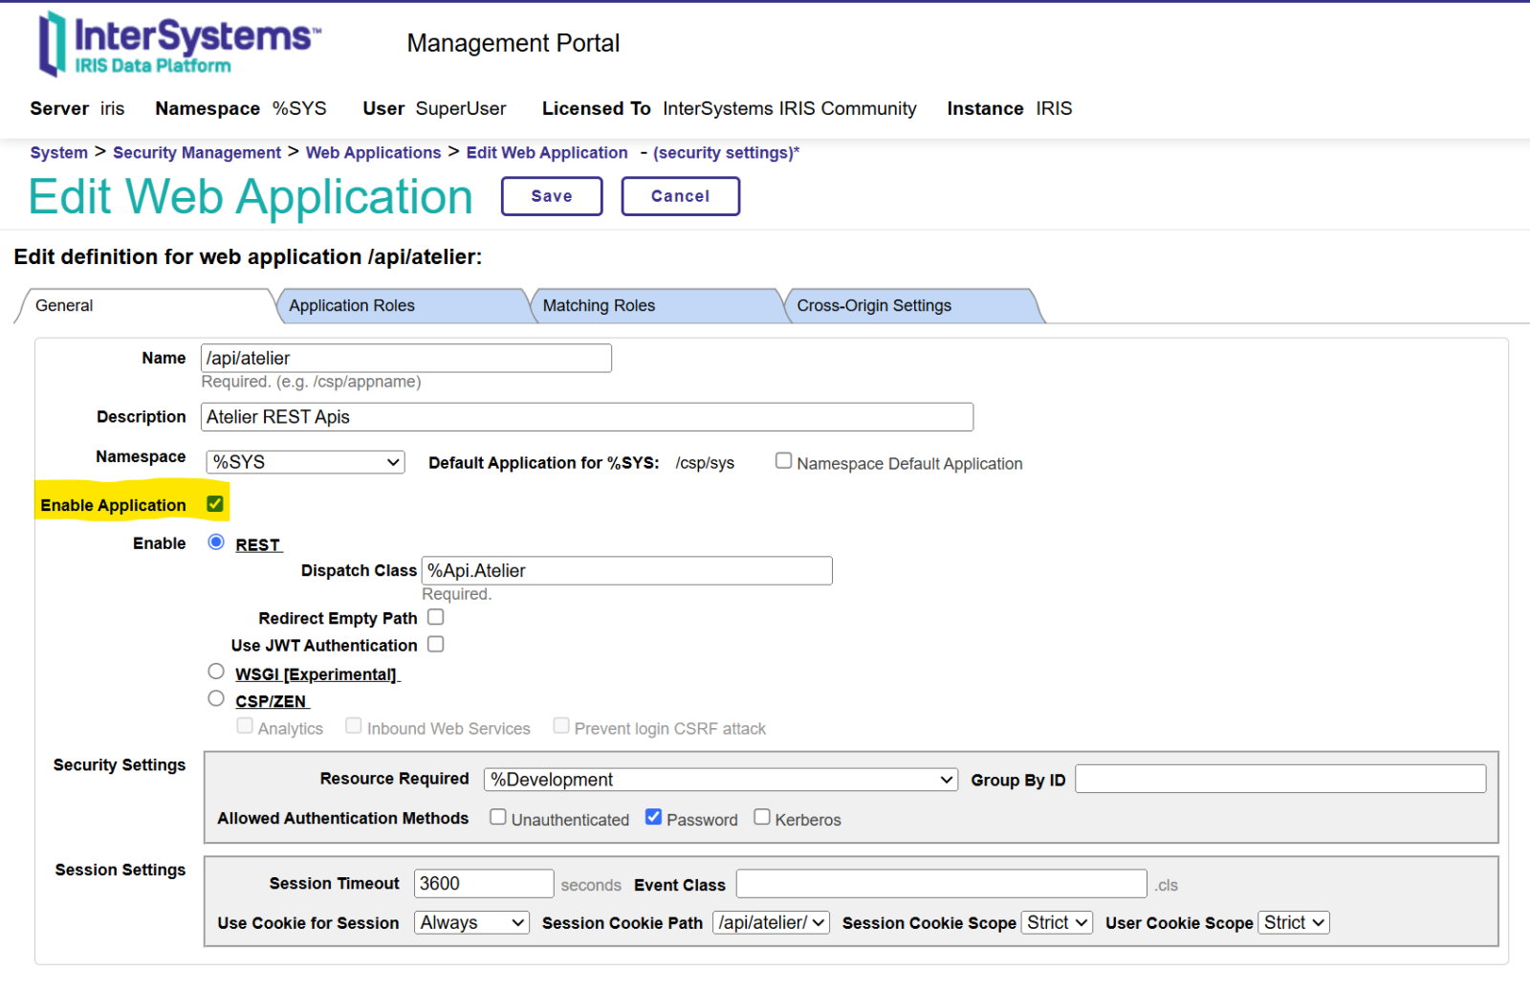Click the Server name value in header
The height and width of the screenshot is (993, 1530).
pyautogui.click(x=112, y=108)
